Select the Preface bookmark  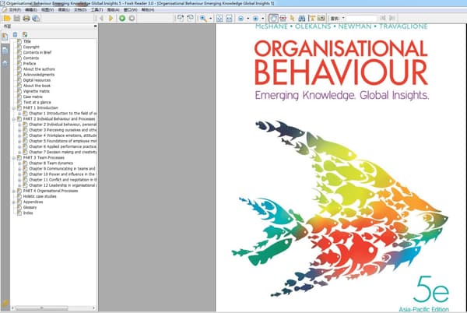tap(30, 63)
